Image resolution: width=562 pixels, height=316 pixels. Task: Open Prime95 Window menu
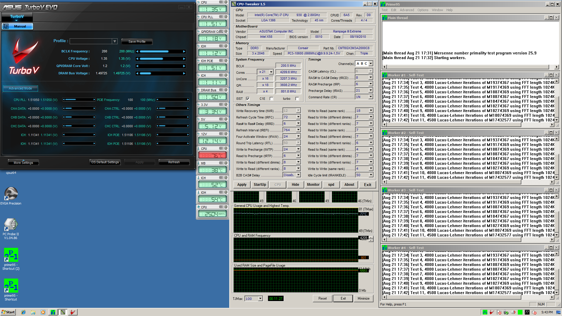pos(437,10)
